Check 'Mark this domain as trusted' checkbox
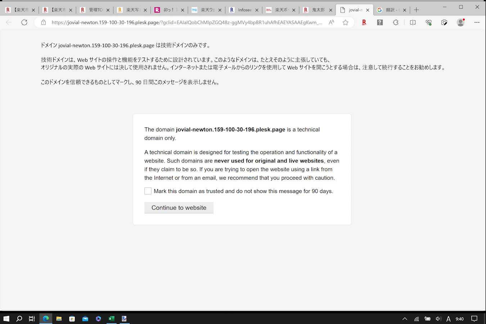The height and width of the screenshot is (324, 486). pos(148,191)
